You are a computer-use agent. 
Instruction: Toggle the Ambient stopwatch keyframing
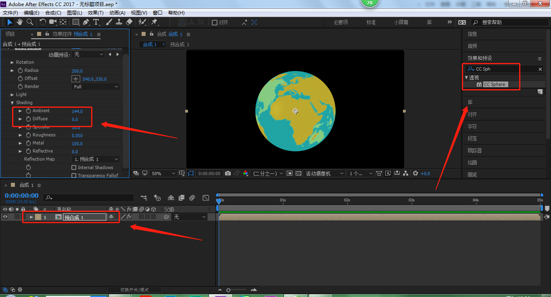point(28,111)
